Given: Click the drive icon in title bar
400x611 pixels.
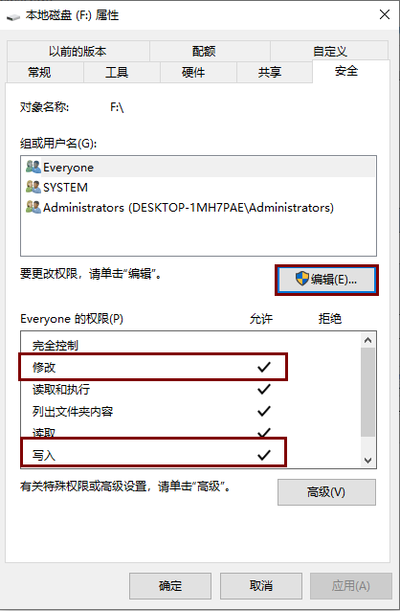Looking at the screenshot, I should point(13,16).
